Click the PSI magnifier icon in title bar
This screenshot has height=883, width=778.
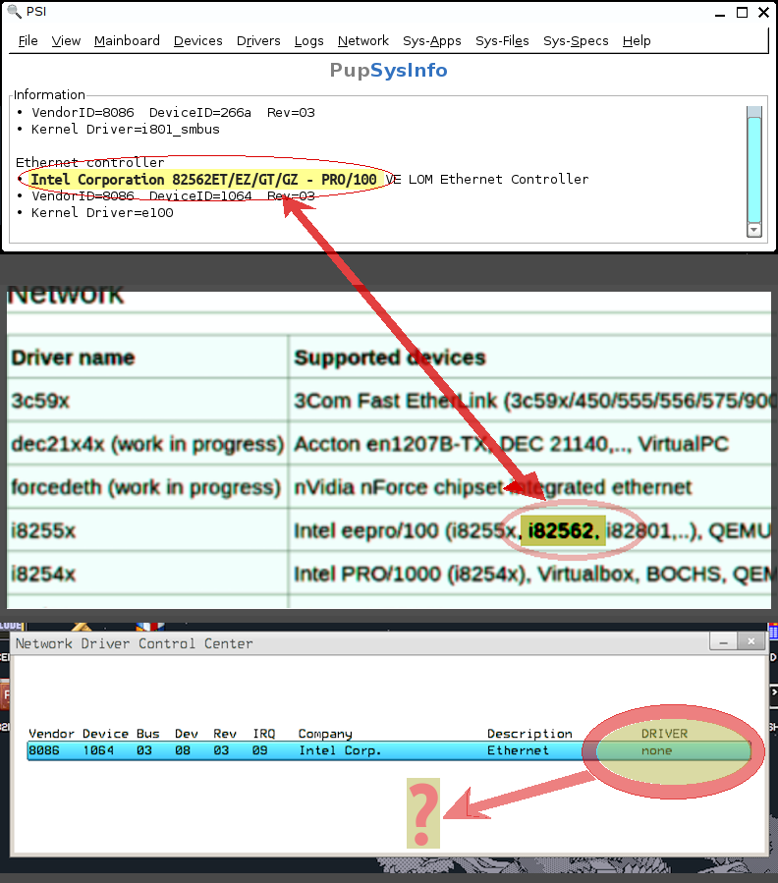pos(15,13)
